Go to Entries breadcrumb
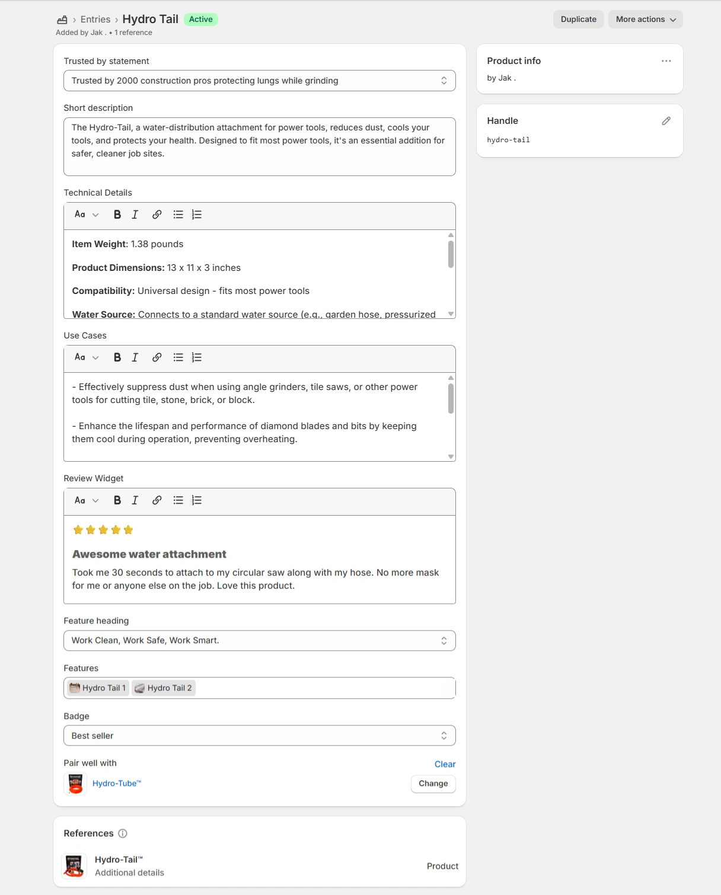Viewport: 721px width, 895px height. [95, 20]
